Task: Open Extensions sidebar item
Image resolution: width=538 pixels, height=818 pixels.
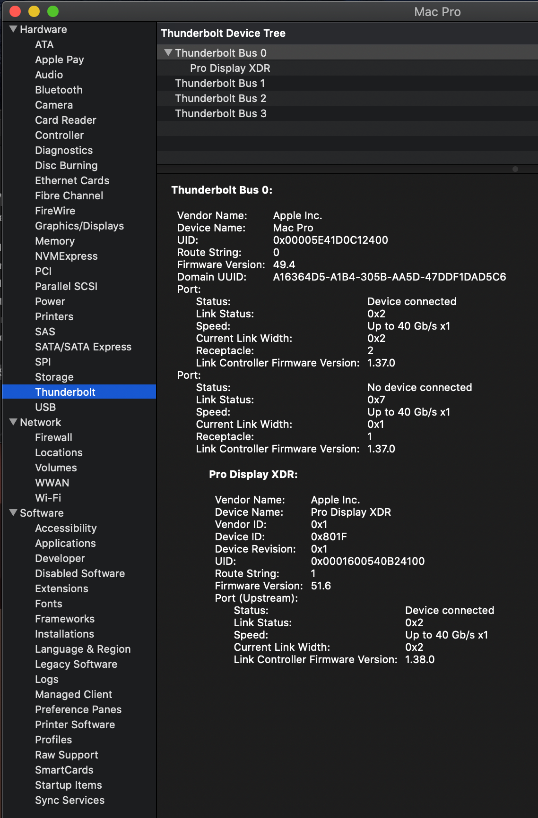Action: point(61,588)
